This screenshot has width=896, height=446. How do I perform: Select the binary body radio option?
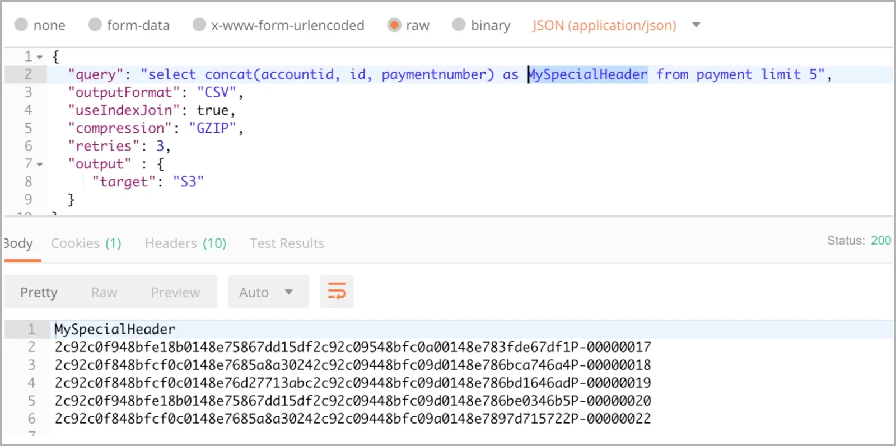[x=459, y=25]
